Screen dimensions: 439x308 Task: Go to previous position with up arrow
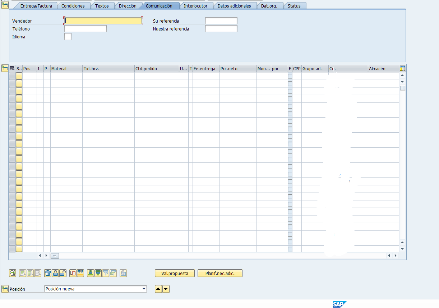tap(158, 289)
